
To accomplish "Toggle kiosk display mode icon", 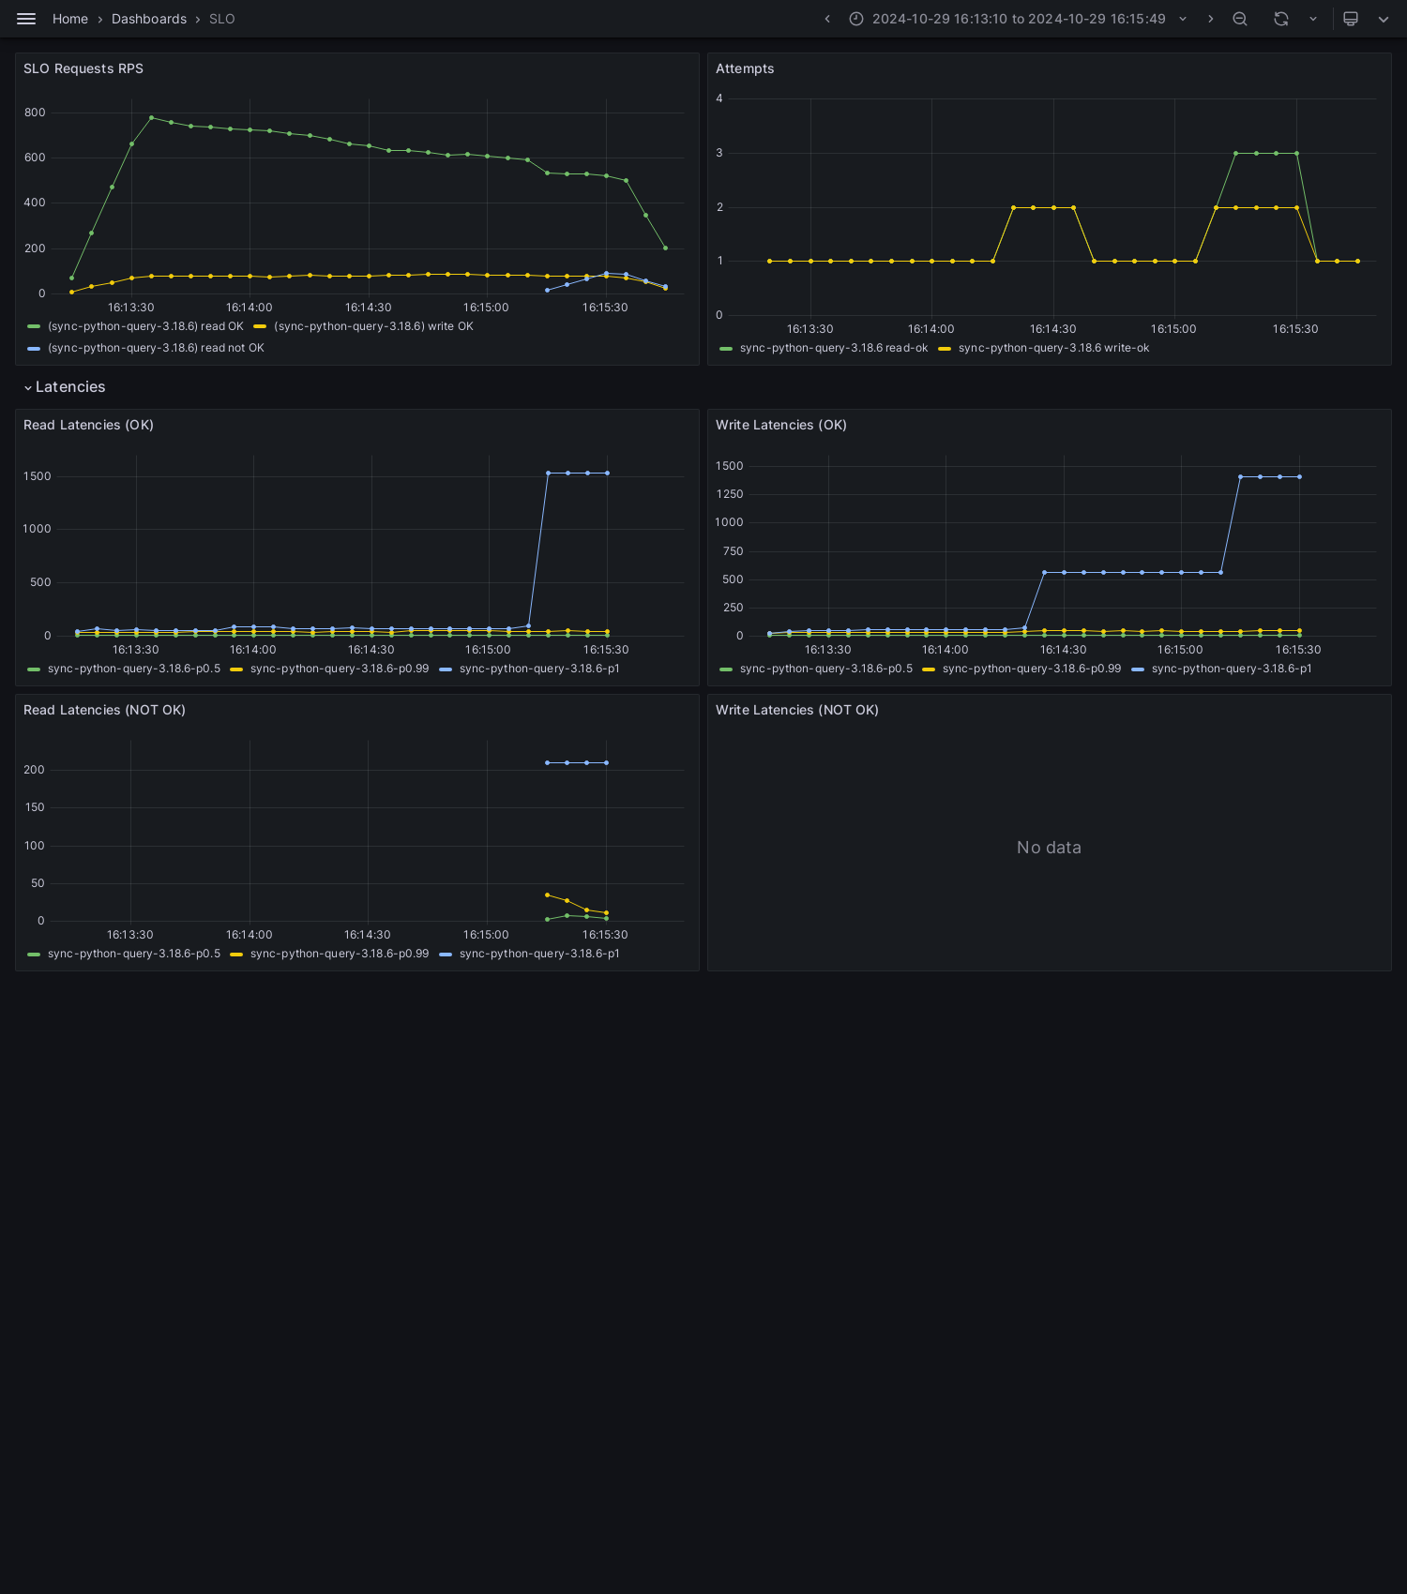I will click(x=1351, y=19).
